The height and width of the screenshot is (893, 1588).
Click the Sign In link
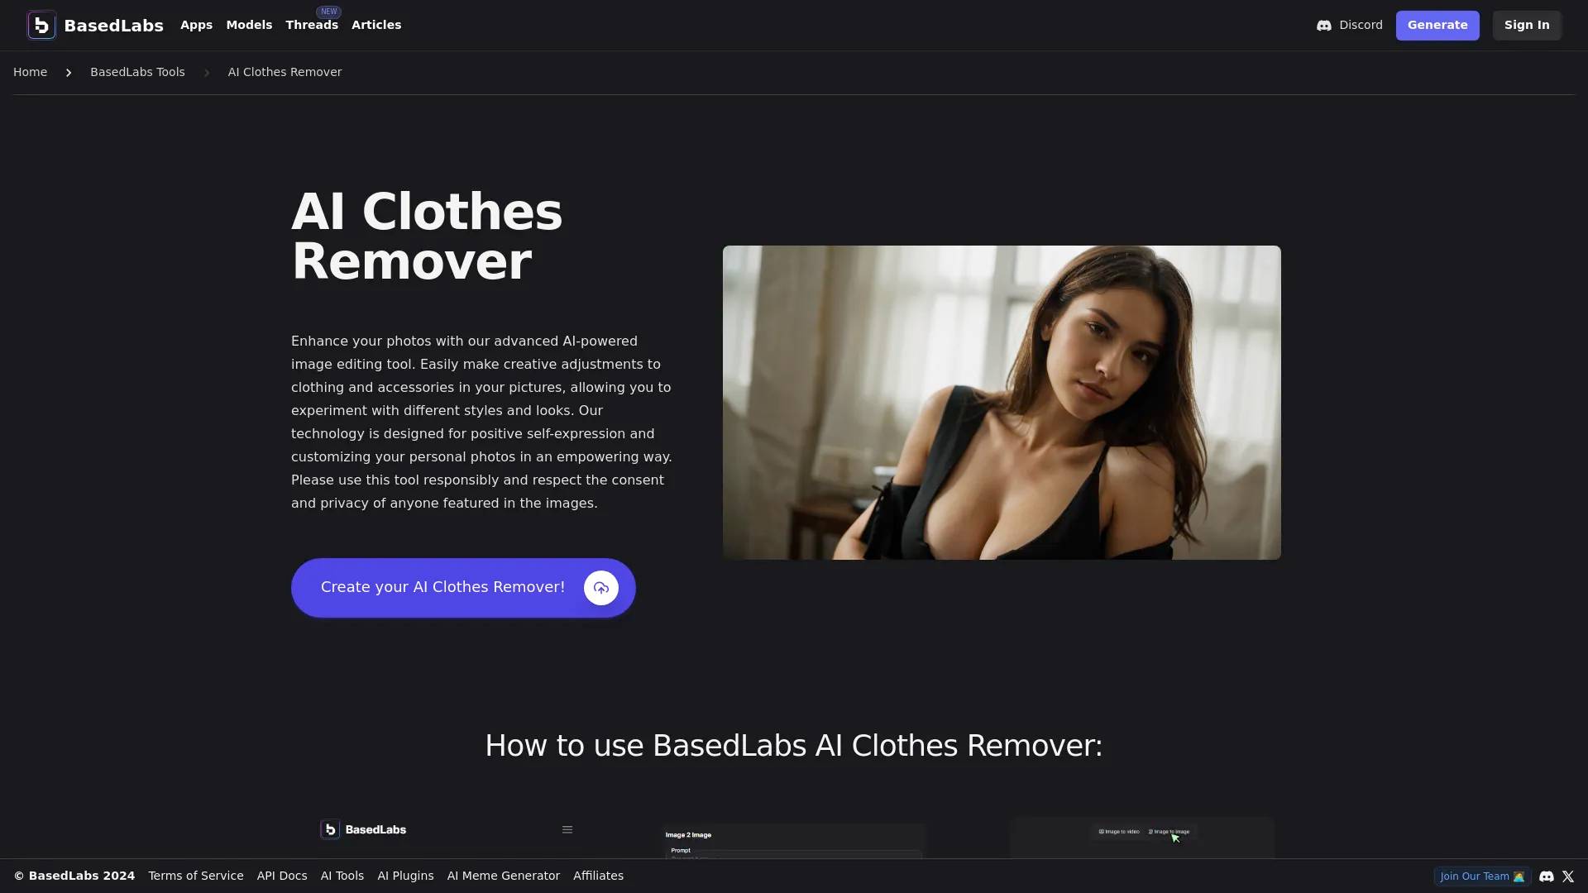[x=1527, y=25]
